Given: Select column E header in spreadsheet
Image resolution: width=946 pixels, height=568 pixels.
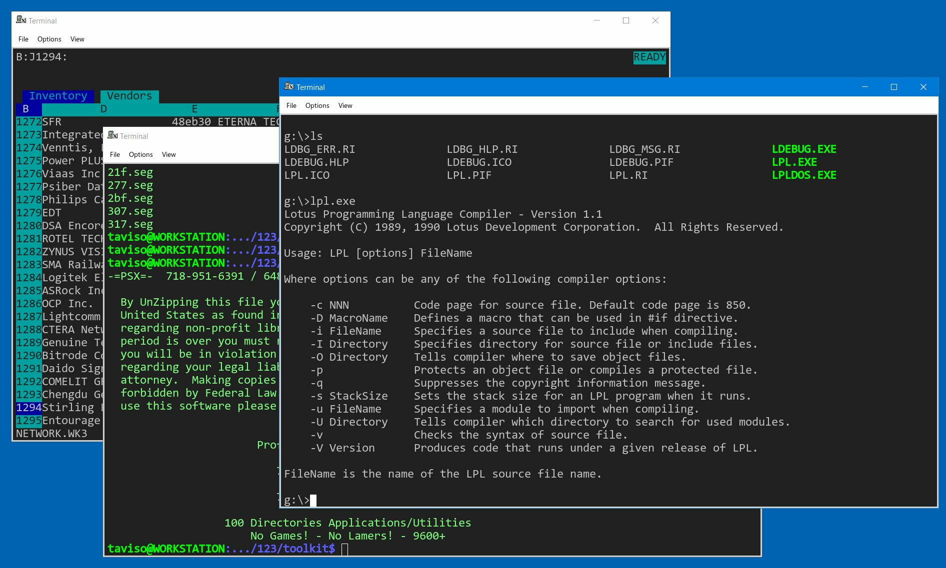Looking at the screenshot, I should click(x=194, y=109).
